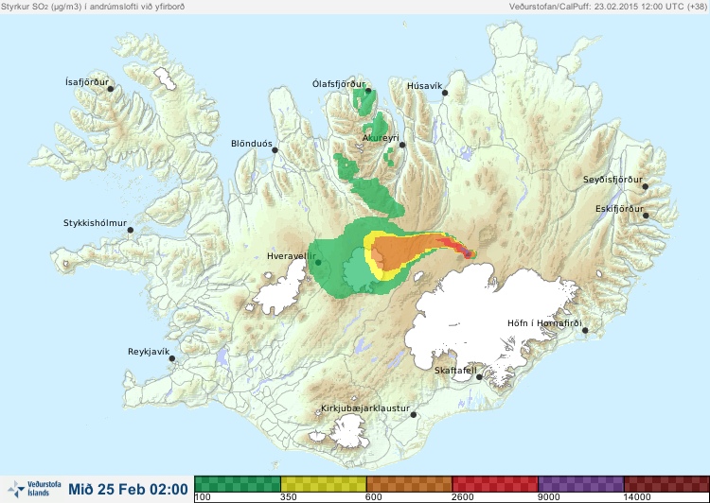710x503 pixels.
Task: Click the 'Styrkur SO2' map title text
Action: (x=93, y=7)
